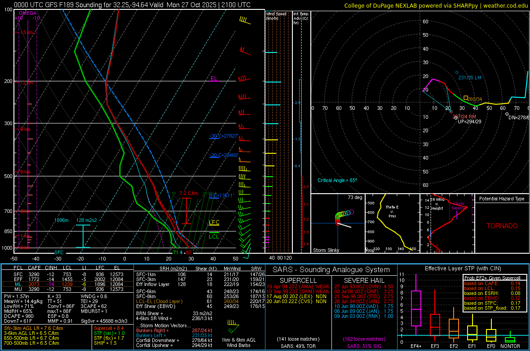
Task: Click the 0 C=13511' freezing level label
Action: click(221, 195)
